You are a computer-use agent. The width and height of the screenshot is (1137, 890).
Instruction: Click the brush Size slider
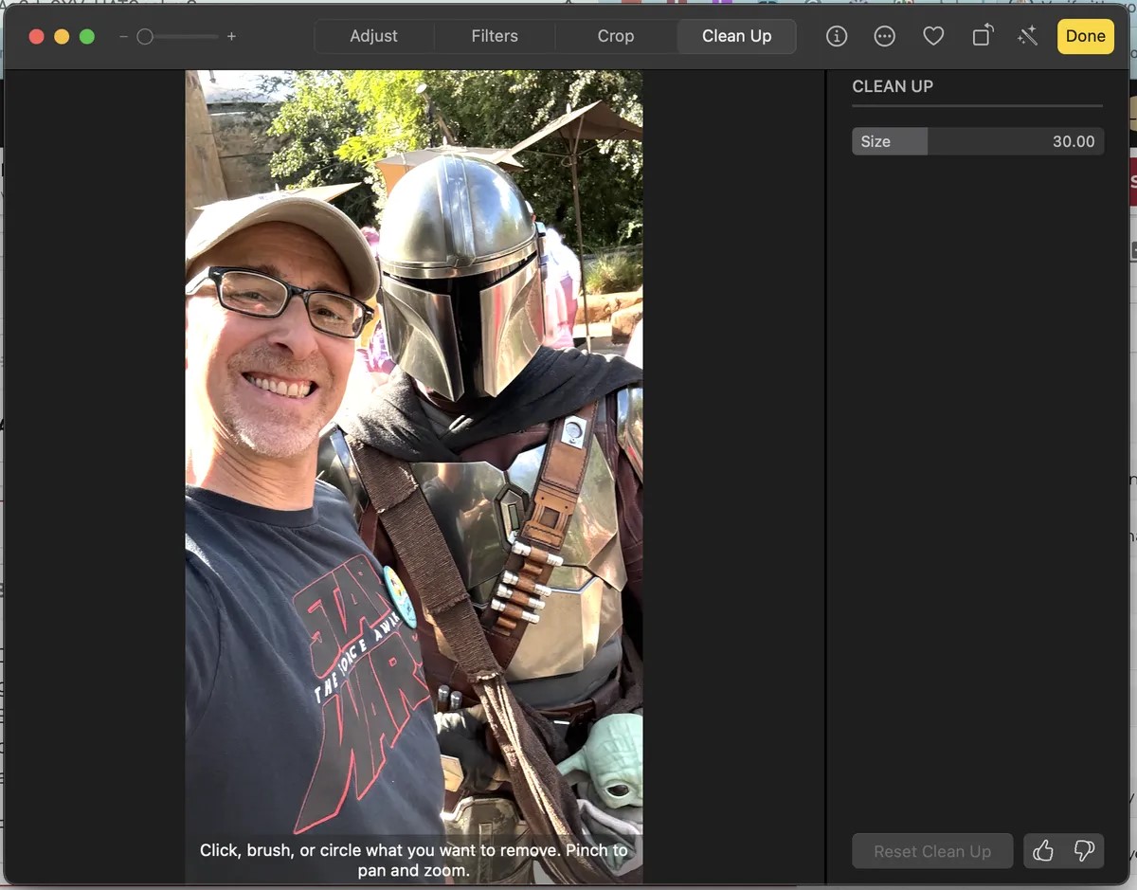(977, 141)
